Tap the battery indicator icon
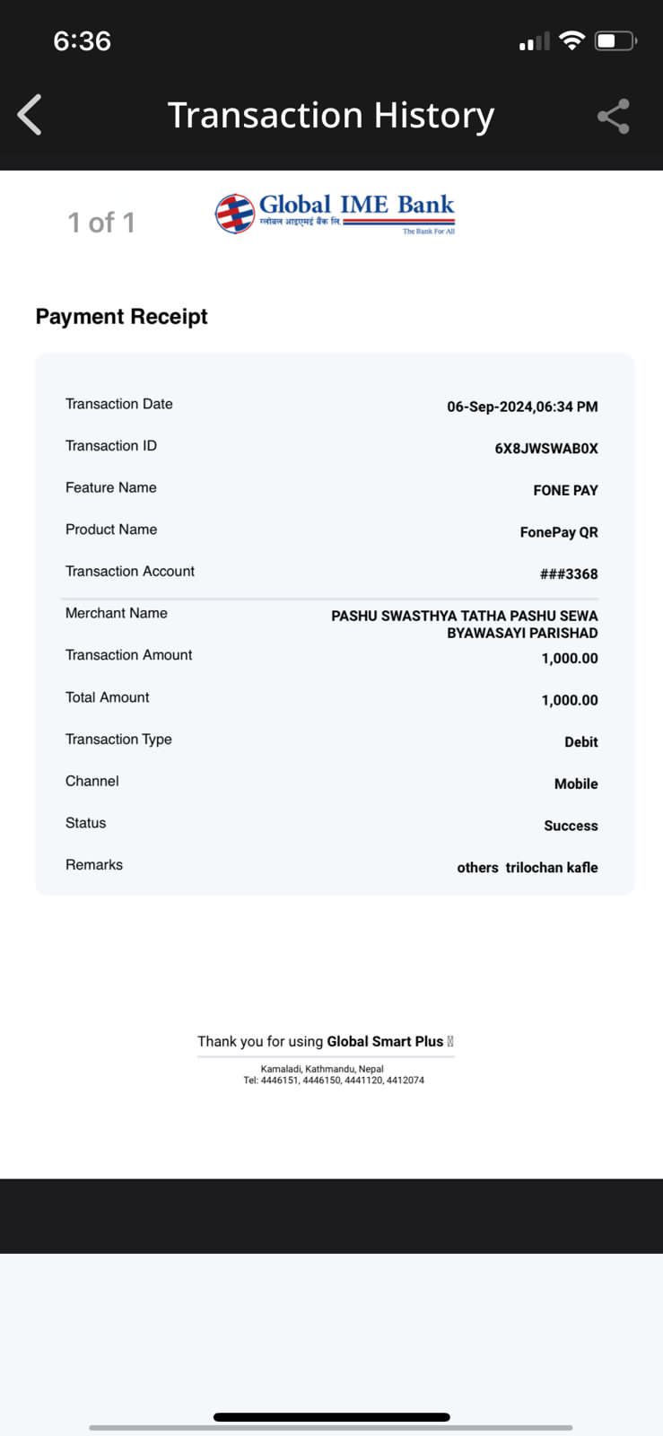The width and height of the screenshot is (663, 1436). tap(616, 40)
